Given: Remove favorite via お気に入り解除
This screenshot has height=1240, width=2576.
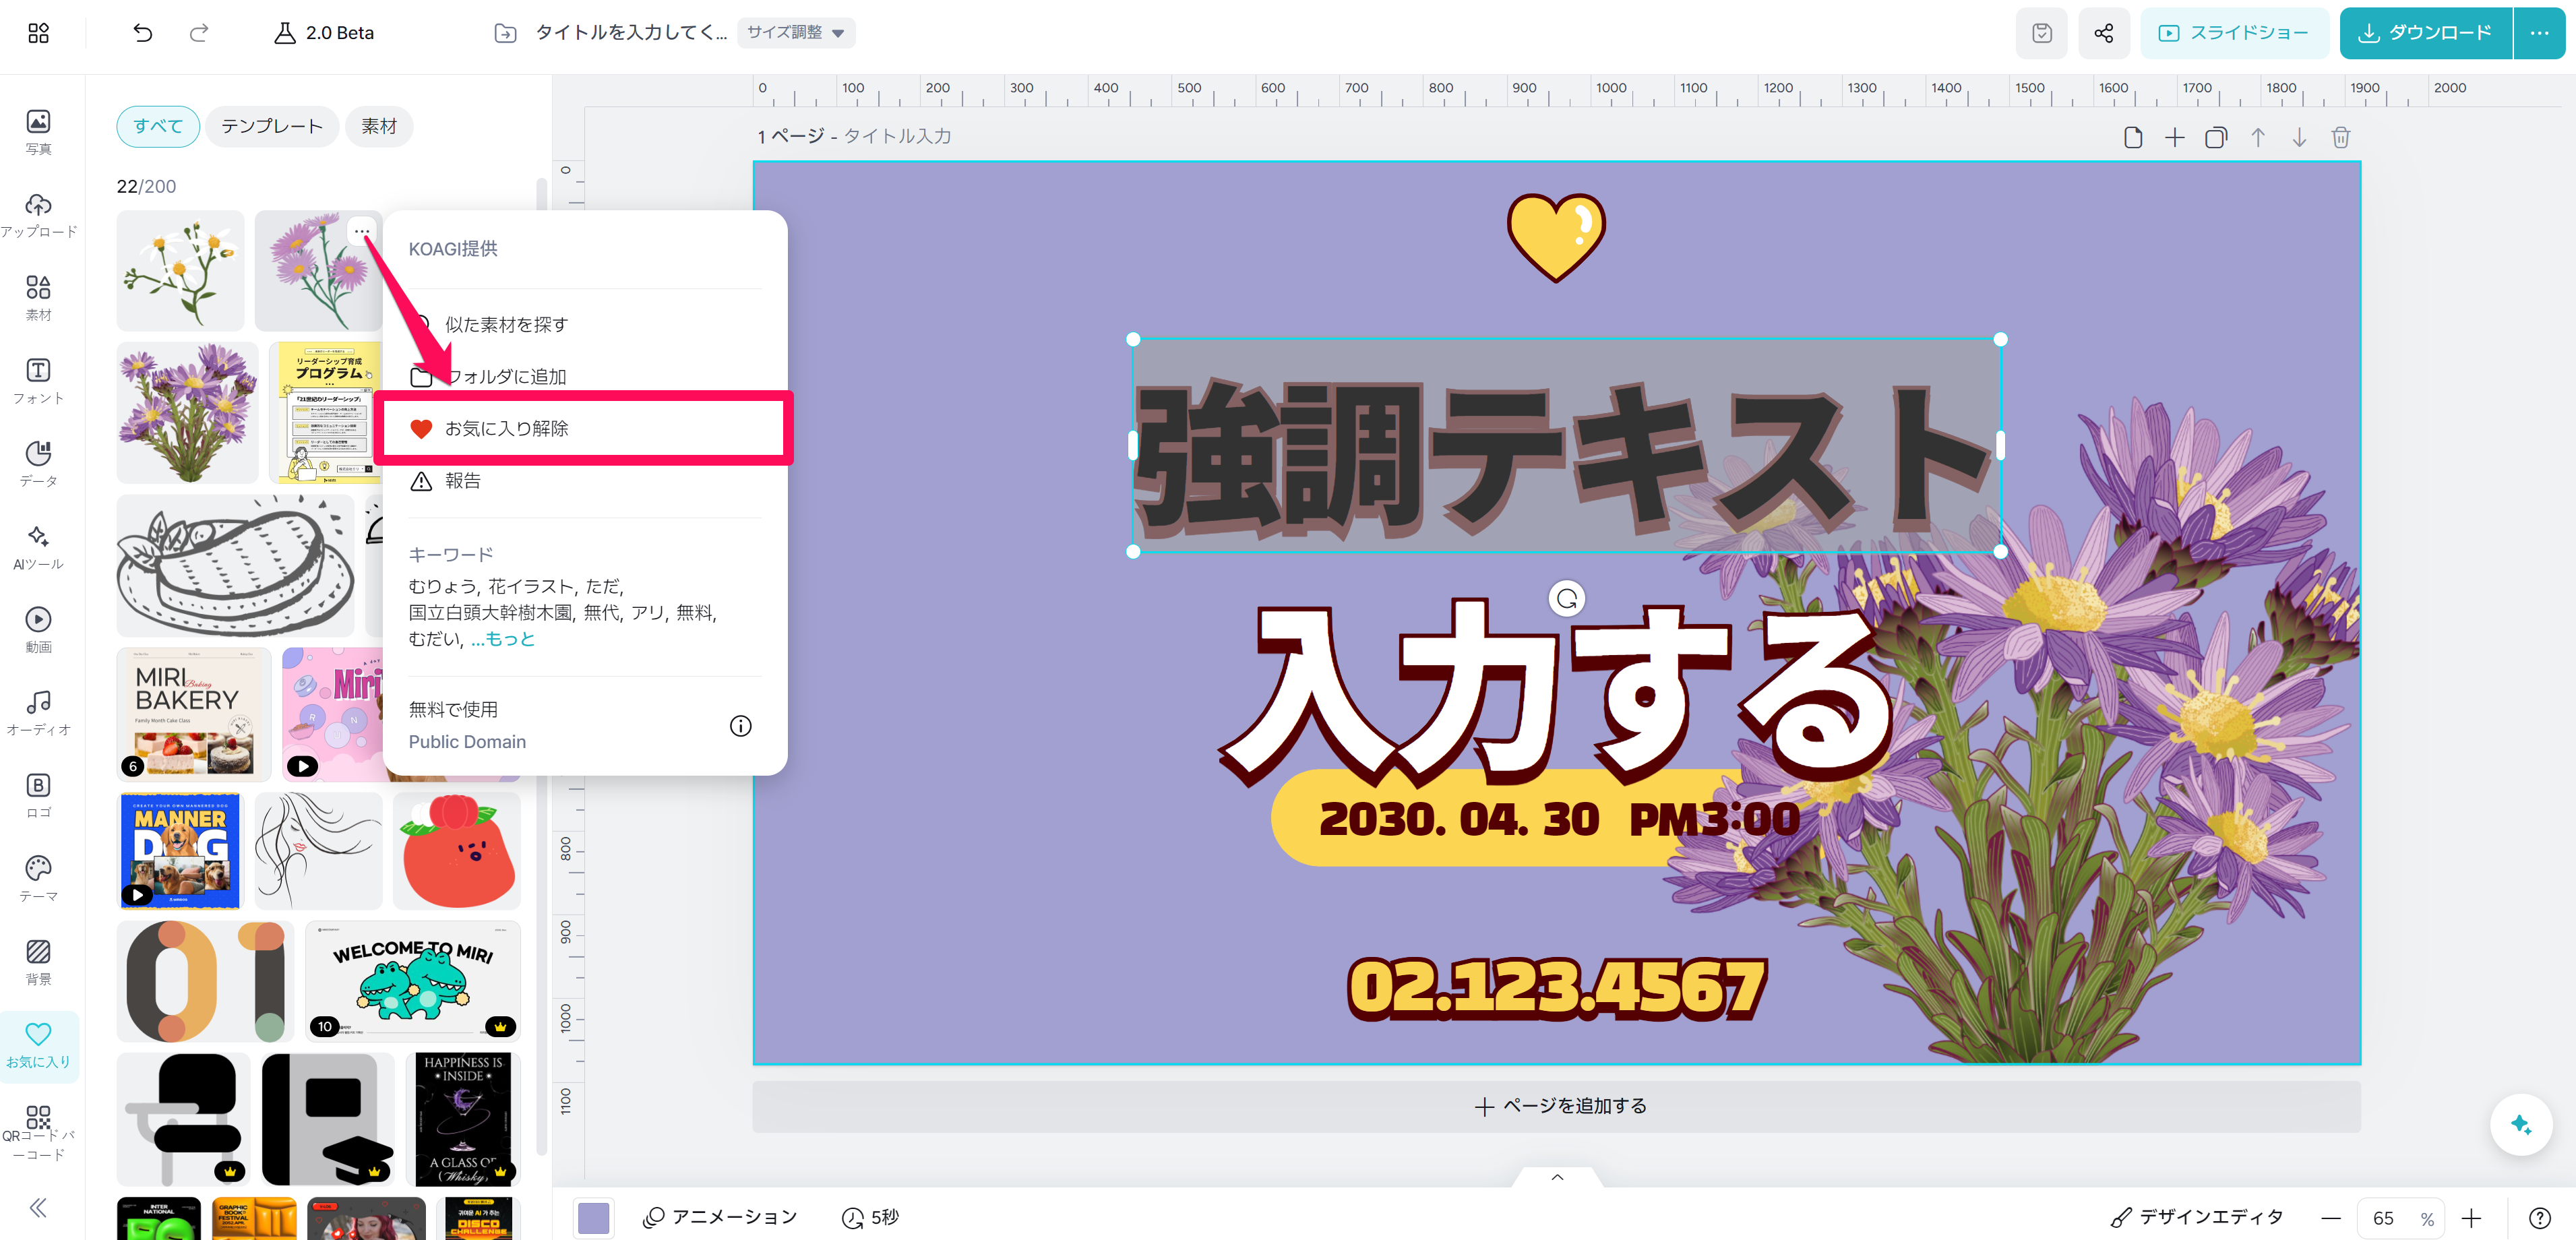Looking at the screenshot, I should coord(506,428).
